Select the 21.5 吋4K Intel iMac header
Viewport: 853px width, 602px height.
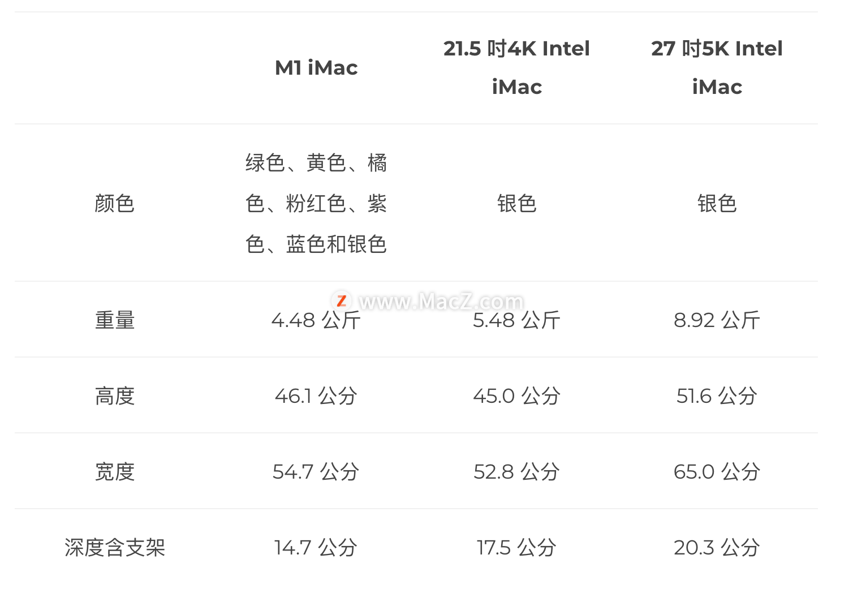point(516,67)
